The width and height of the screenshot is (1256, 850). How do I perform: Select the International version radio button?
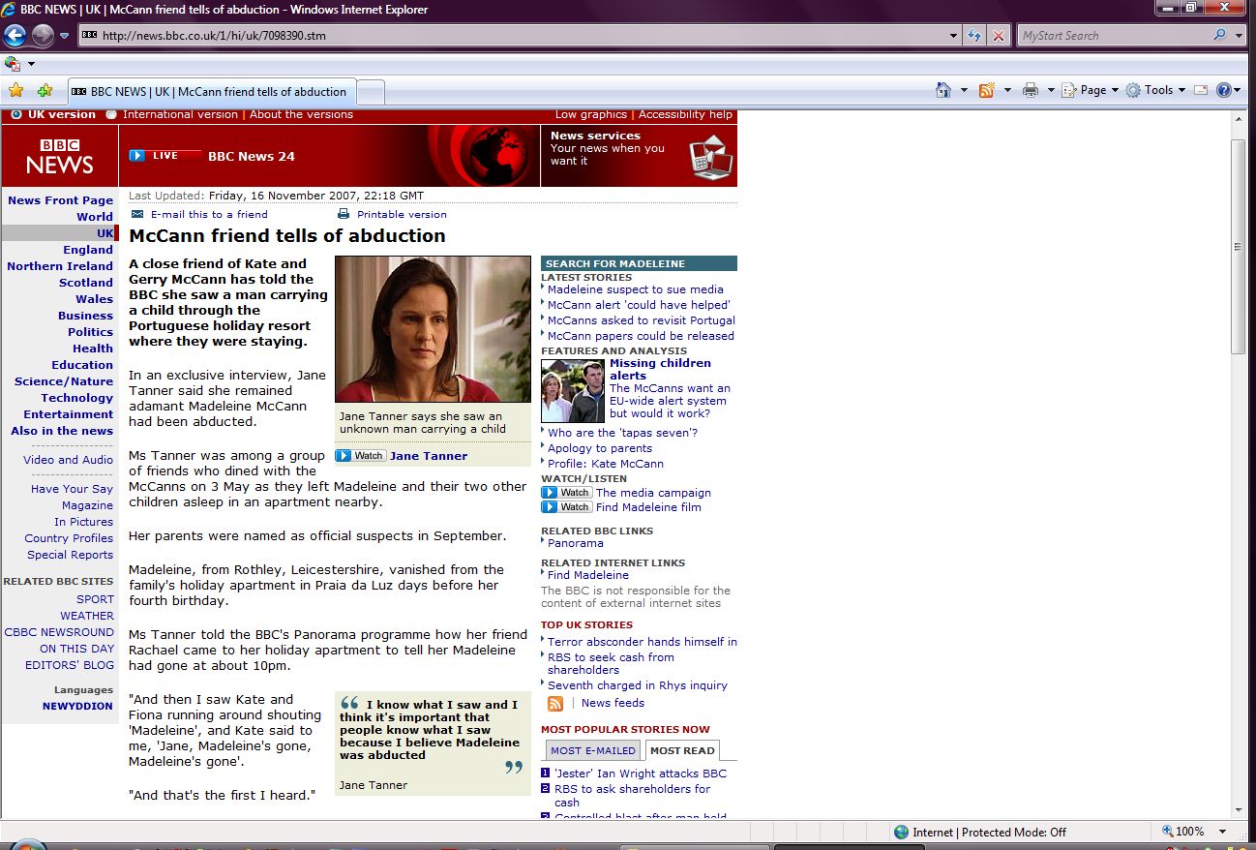coord(111,114)
